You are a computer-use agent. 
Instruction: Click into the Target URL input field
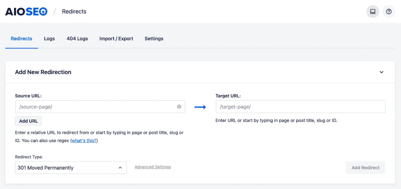click(300, 107)
